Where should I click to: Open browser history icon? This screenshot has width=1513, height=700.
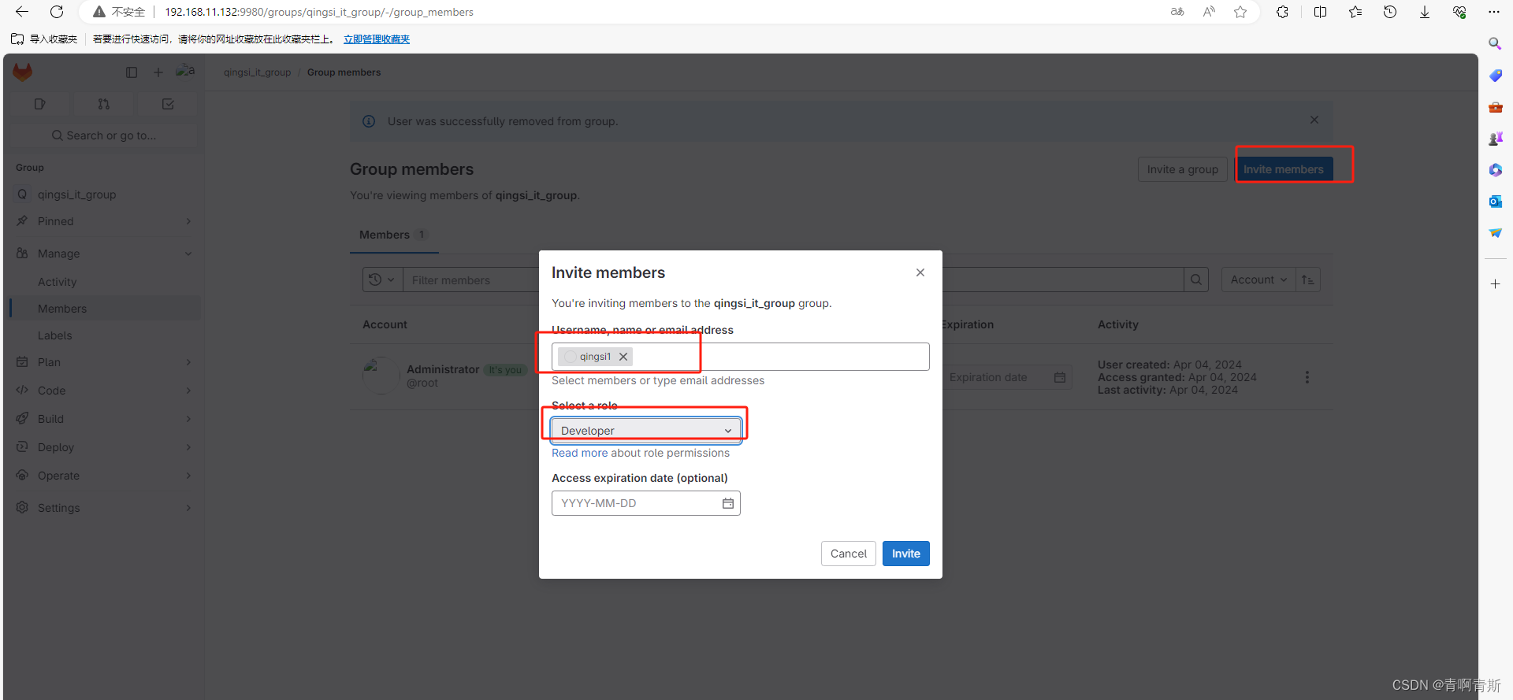coord(1390,12)
